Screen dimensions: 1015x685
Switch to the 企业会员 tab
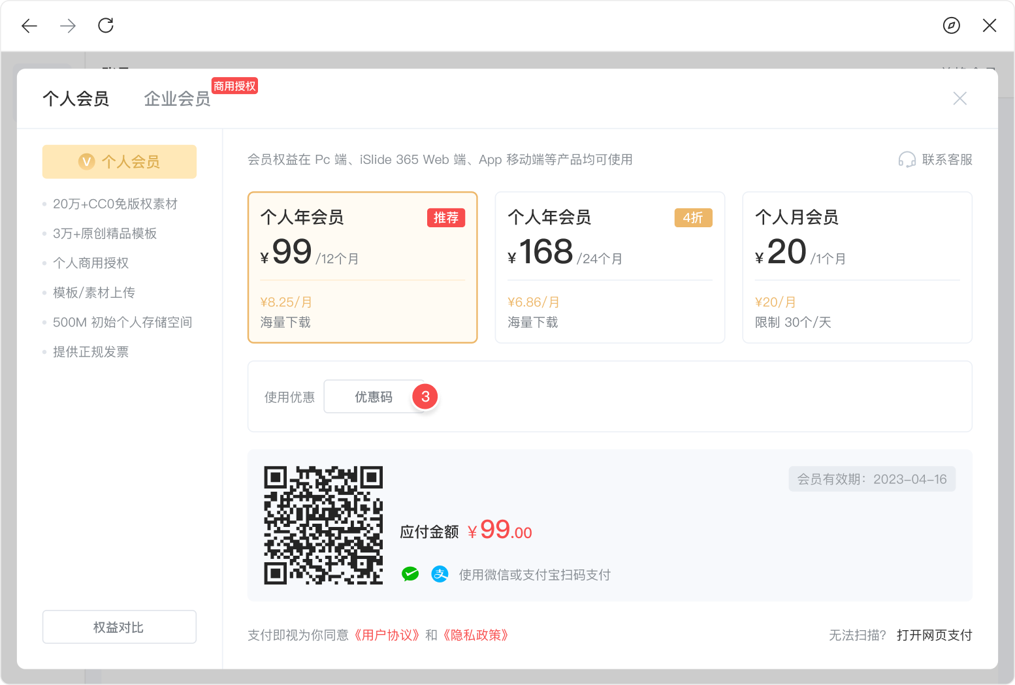(x=177, y=99)
